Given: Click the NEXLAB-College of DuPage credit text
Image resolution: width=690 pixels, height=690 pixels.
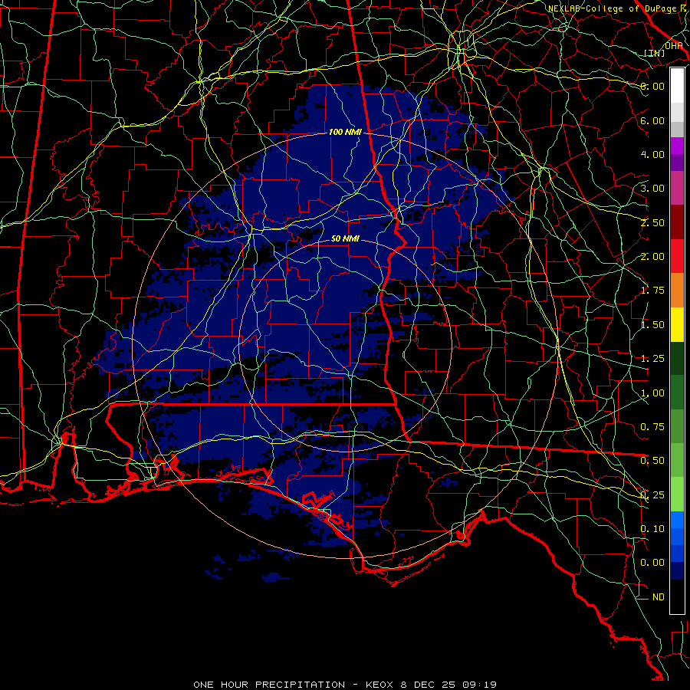Looking at the screenshot, I should tap(619, 8).
